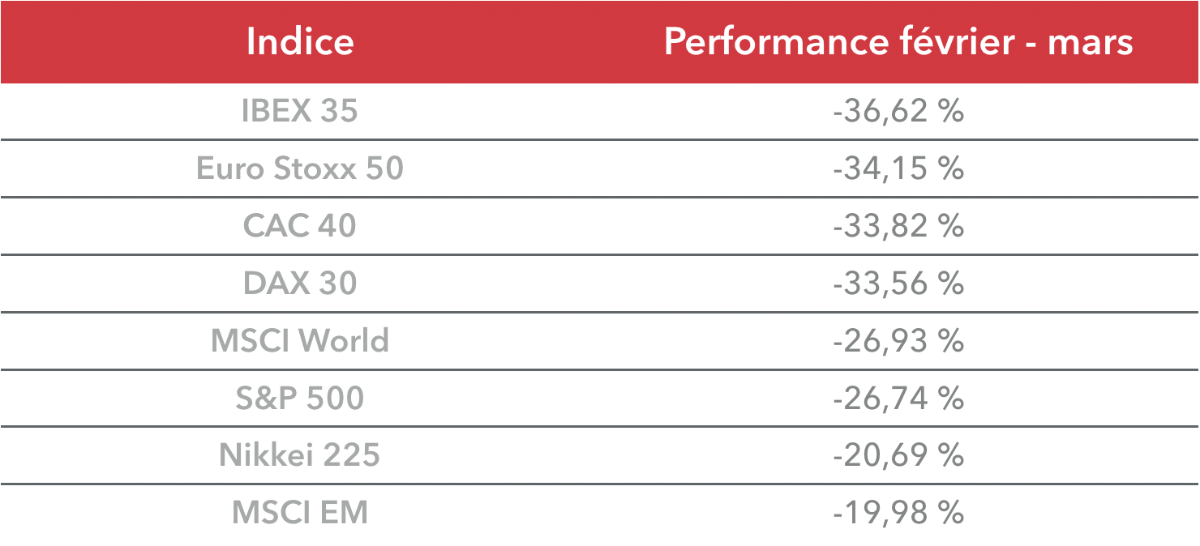The image size is (1200, 546).
Task: Select the CAC 40 index name
Action: (300, 226)
